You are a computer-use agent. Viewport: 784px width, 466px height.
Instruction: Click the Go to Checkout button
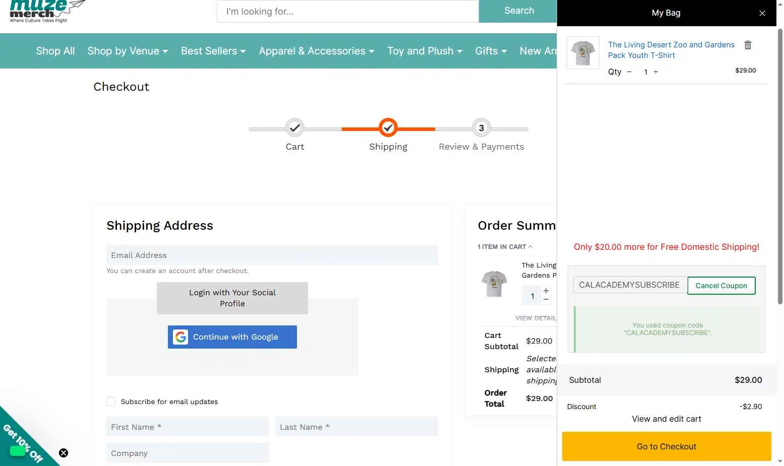point(667,446)
